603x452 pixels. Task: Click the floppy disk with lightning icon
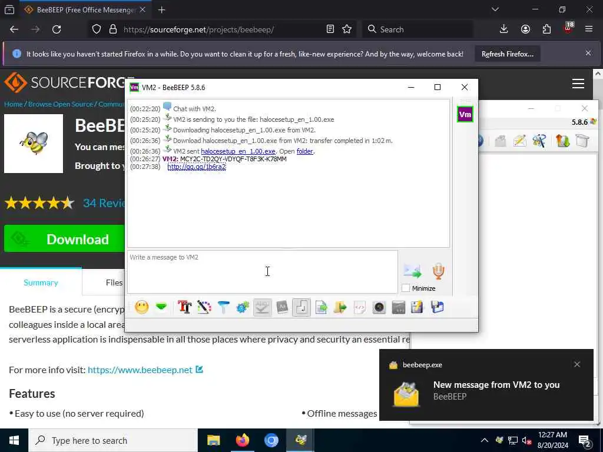pyautogui.click(x=418, y=307)
